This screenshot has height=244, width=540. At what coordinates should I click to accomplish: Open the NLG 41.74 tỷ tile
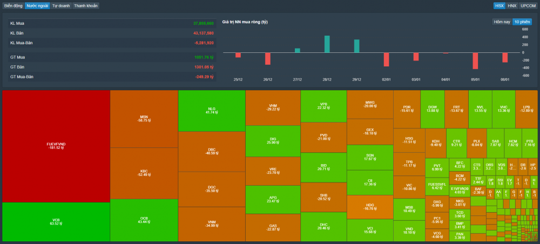(x=212, y=111)
